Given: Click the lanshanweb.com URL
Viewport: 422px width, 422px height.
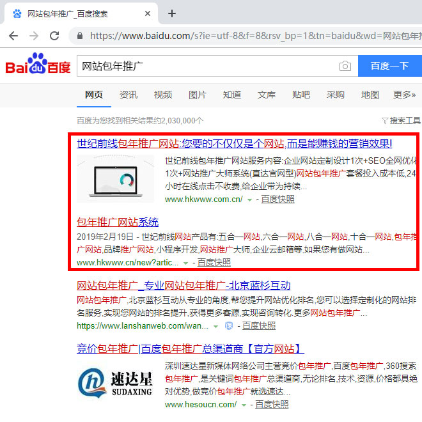Looking at the screenshot, I should point(143,326).
